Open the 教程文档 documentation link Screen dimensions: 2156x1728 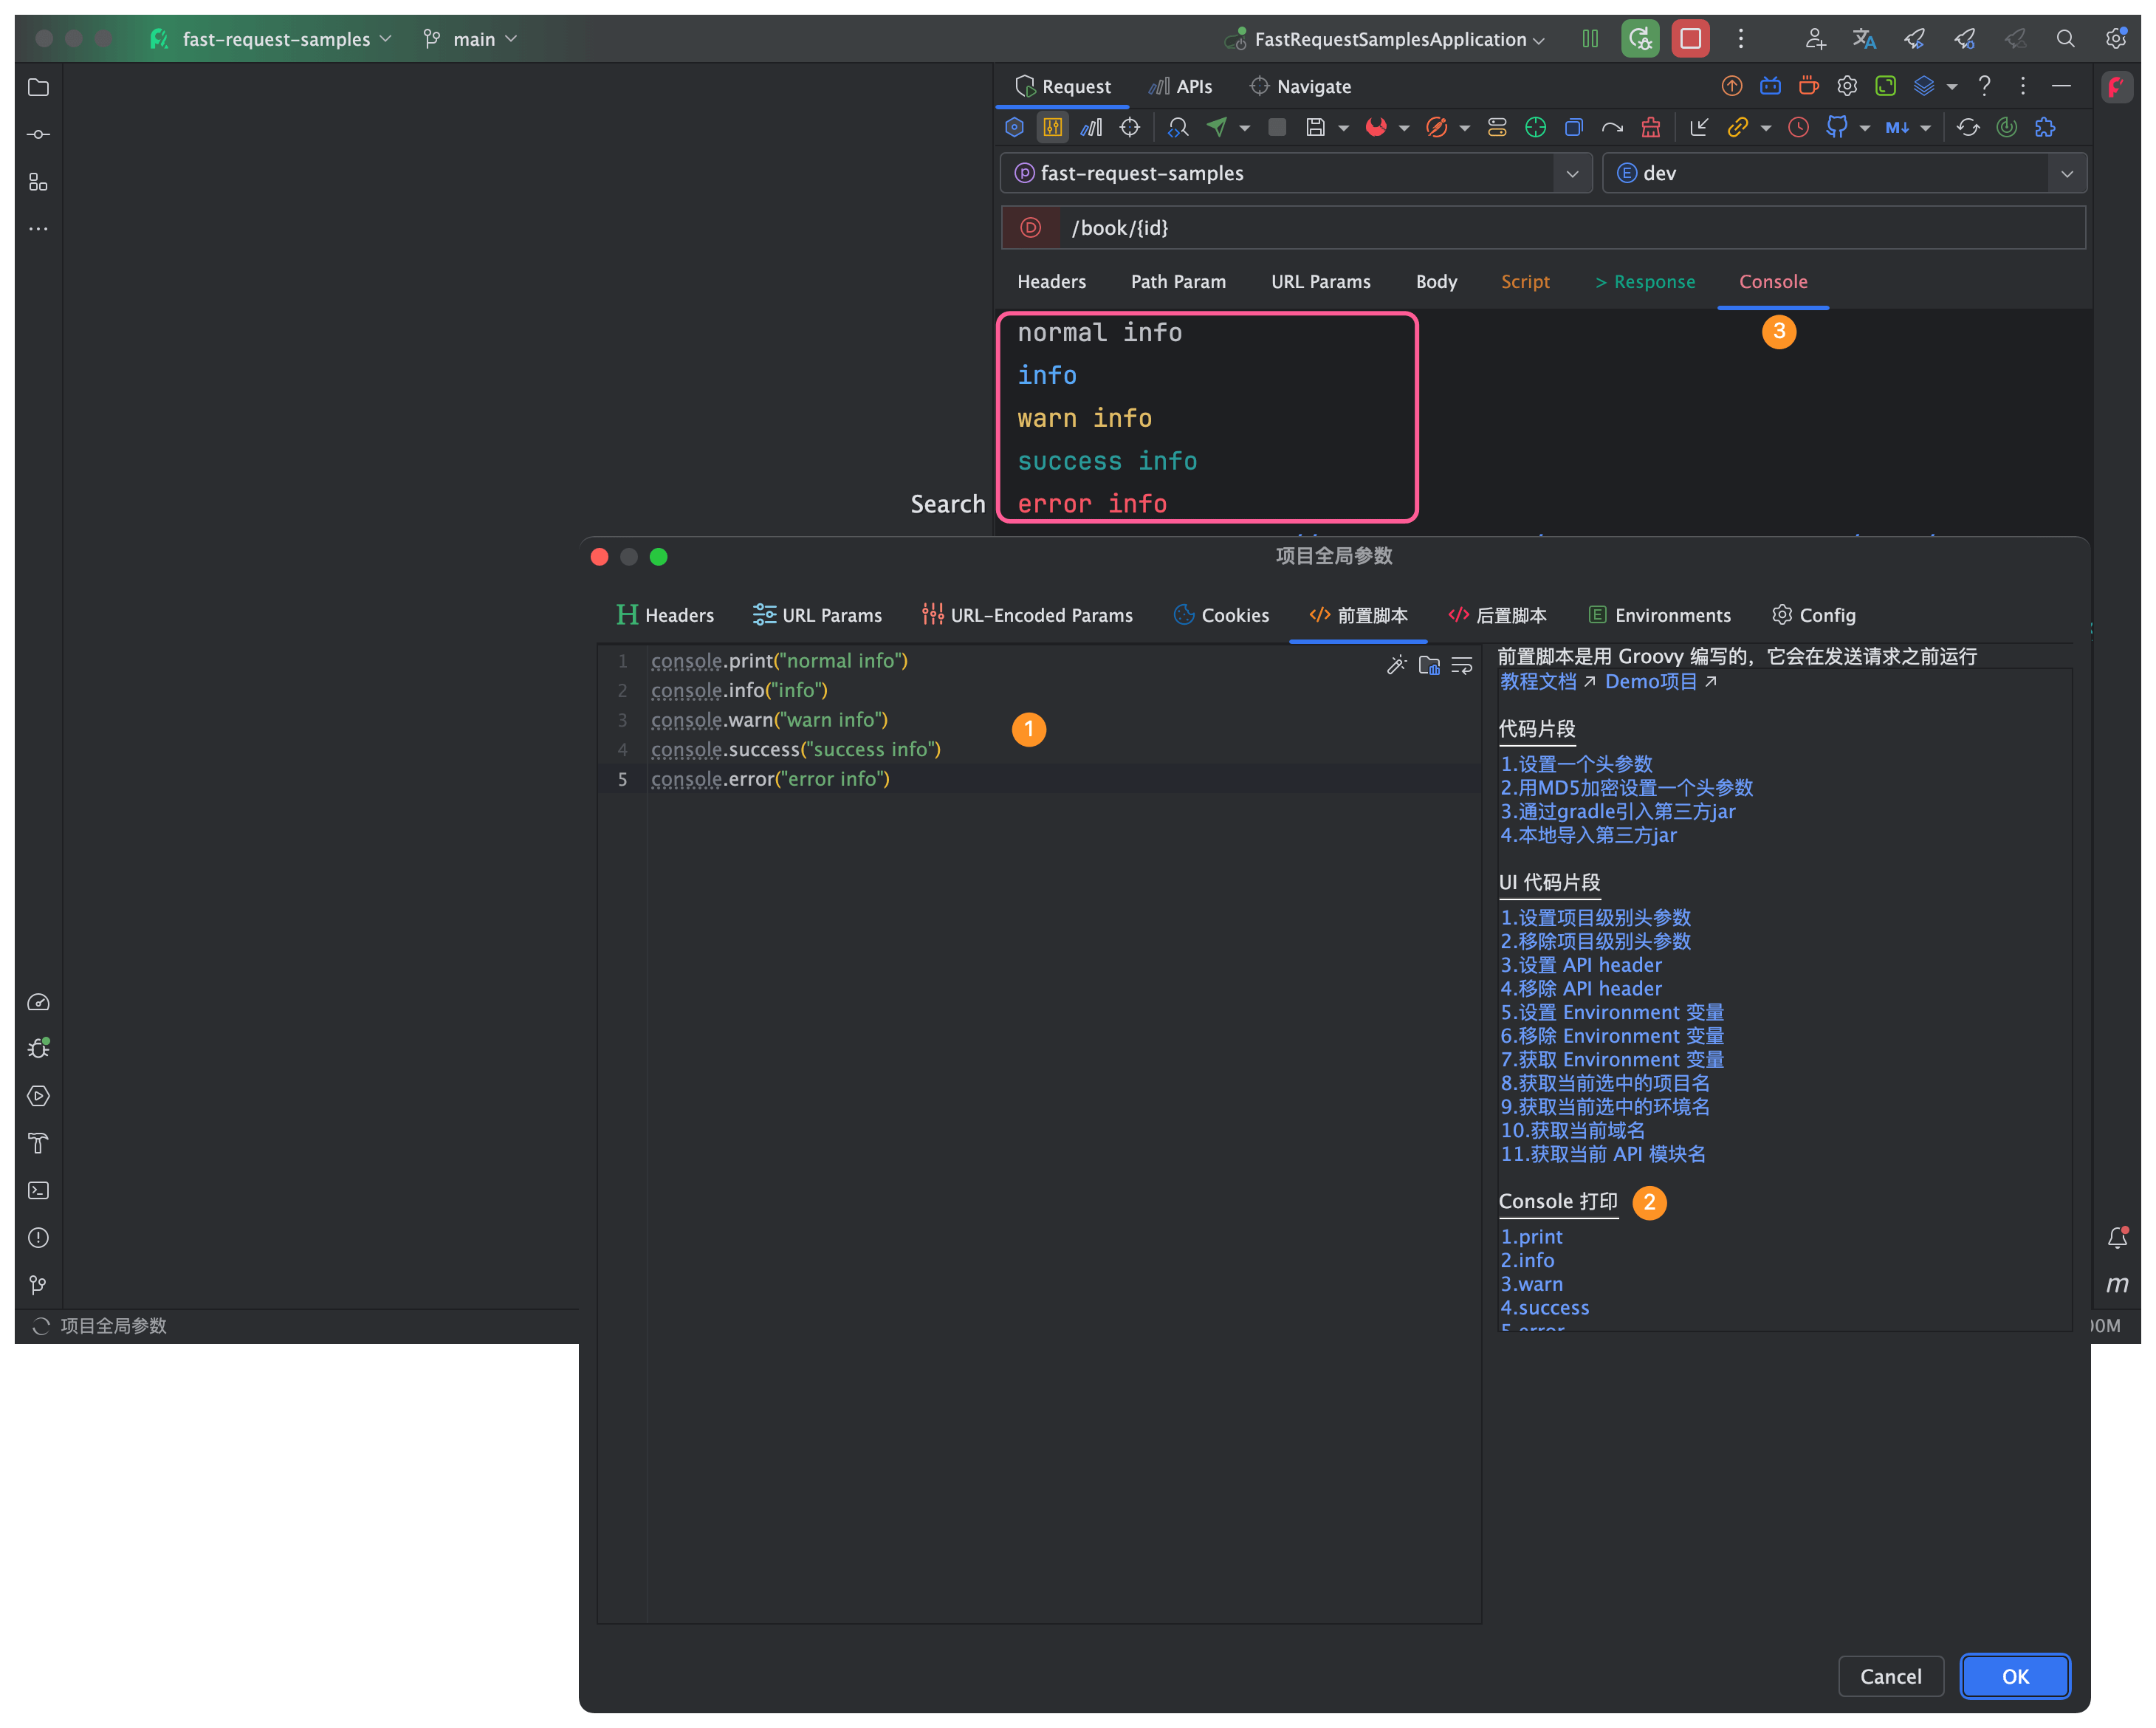(1537, 682)
